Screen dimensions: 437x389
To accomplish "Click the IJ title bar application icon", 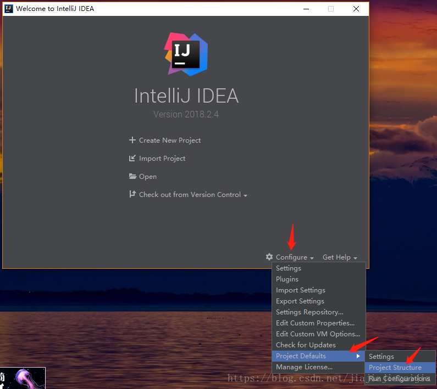I will click(x=9, y=9).
